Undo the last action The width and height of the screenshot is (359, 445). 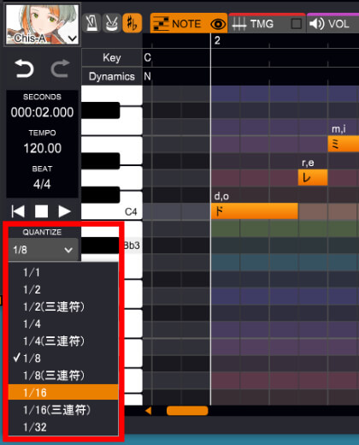click(x=24, y=68)
